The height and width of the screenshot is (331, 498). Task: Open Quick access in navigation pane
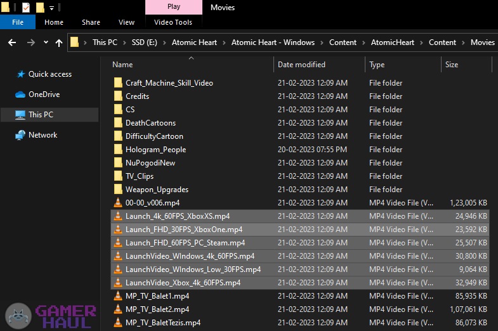click(50, 74)
